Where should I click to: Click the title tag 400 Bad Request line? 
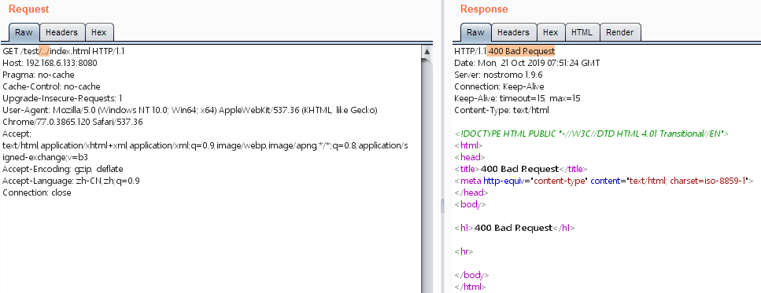click(x=521, y=169)
